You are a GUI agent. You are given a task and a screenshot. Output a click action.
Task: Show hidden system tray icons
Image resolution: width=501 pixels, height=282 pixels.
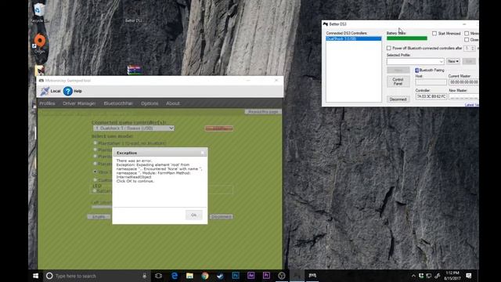pyautogui.click(x=413, y=276)
